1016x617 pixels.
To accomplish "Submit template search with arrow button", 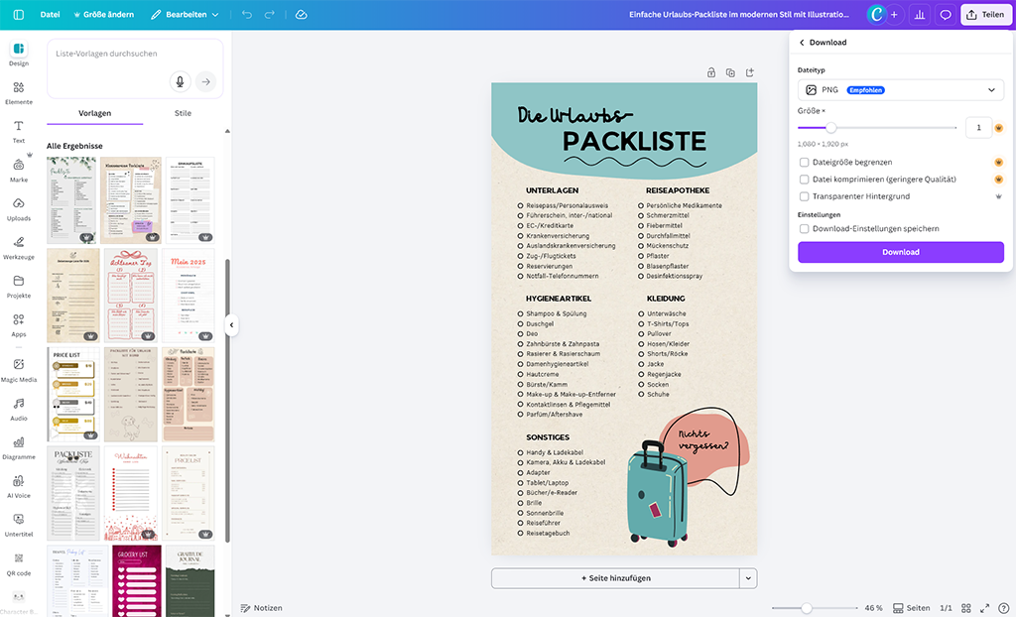I will (x=205, y=81).
